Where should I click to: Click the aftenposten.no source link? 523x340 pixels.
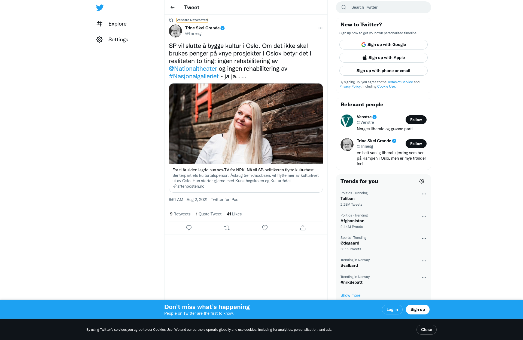[x=191, y=186]
